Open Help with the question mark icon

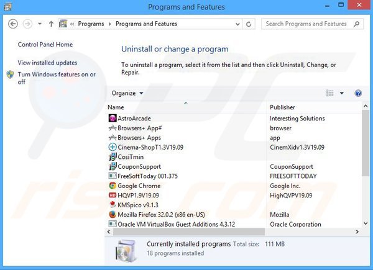pos(358,93)
